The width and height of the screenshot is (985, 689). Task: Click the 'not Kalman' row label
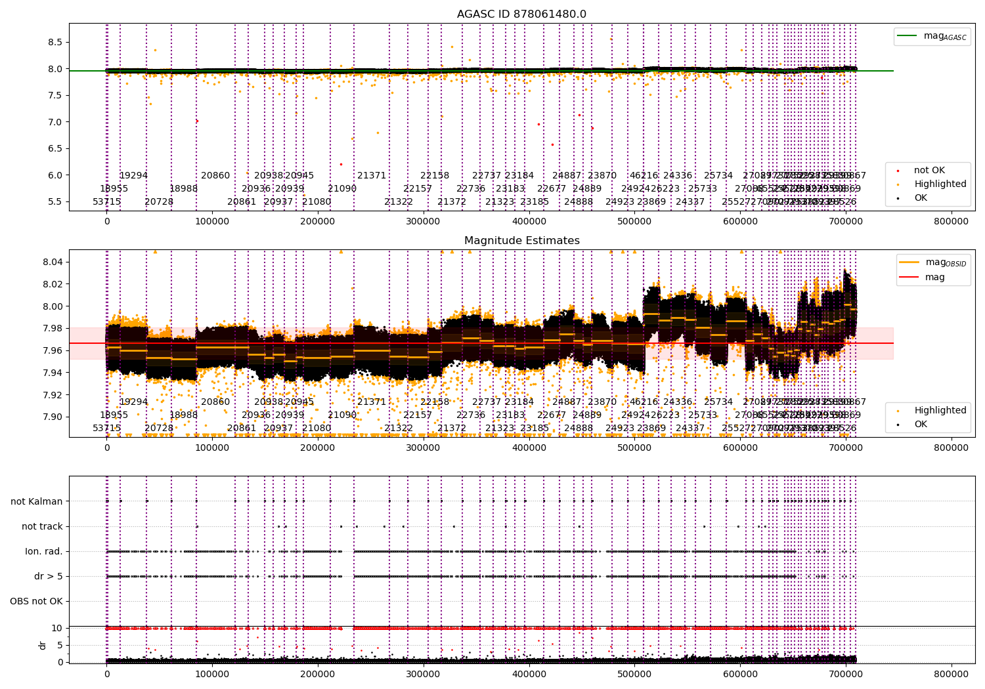[37, 501]
